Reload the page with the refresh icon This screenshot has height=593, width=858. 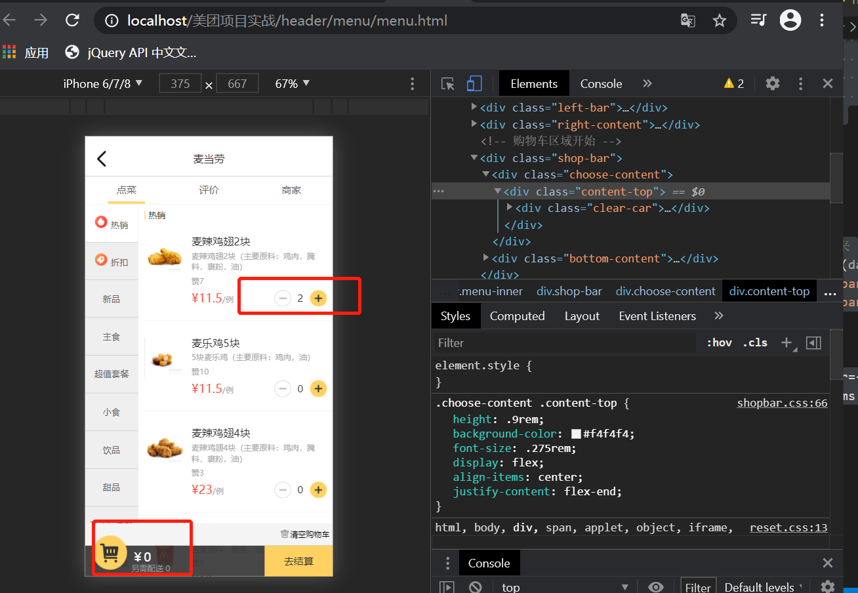pos(72,20)
